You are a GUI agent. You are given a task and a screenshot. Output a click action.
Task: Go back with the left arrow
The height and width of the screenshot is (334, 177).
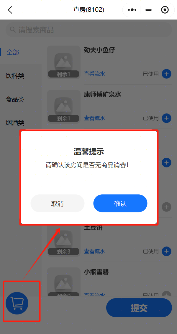pos(10,10)
